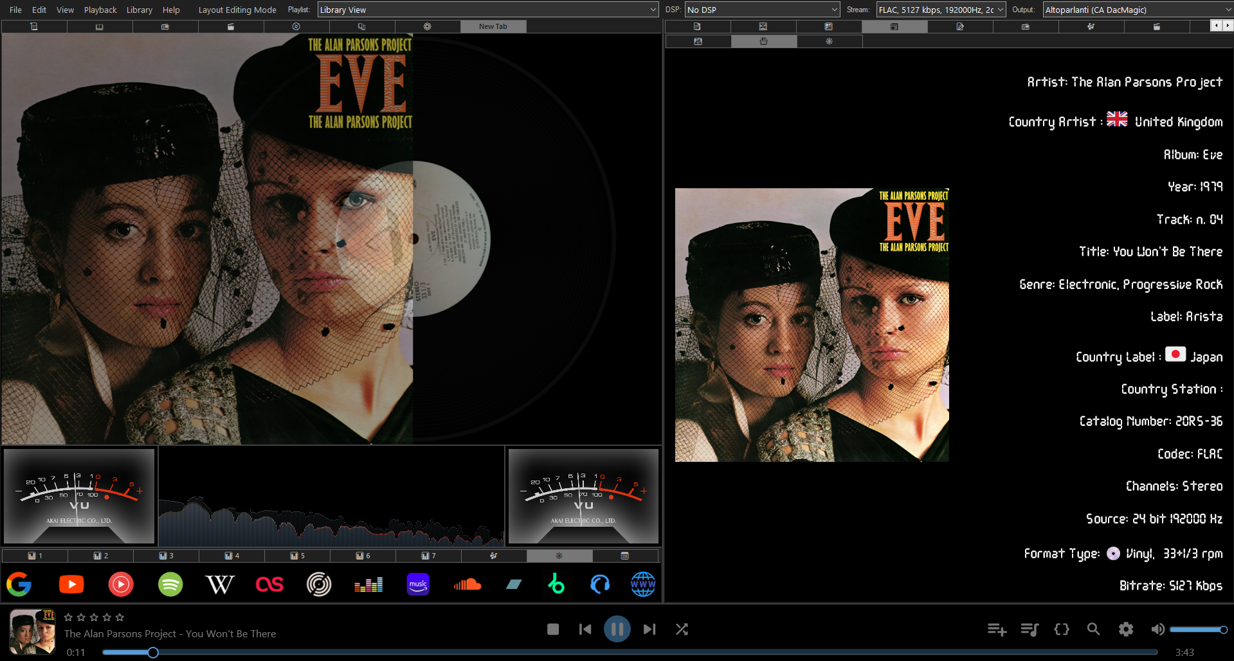The image size is (1234, 661).
Task: Pause the current track
Action: point(617,629)
